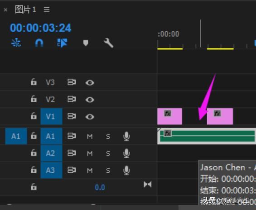
Task: Solo audio track A2
Action: tap(108, 154)
